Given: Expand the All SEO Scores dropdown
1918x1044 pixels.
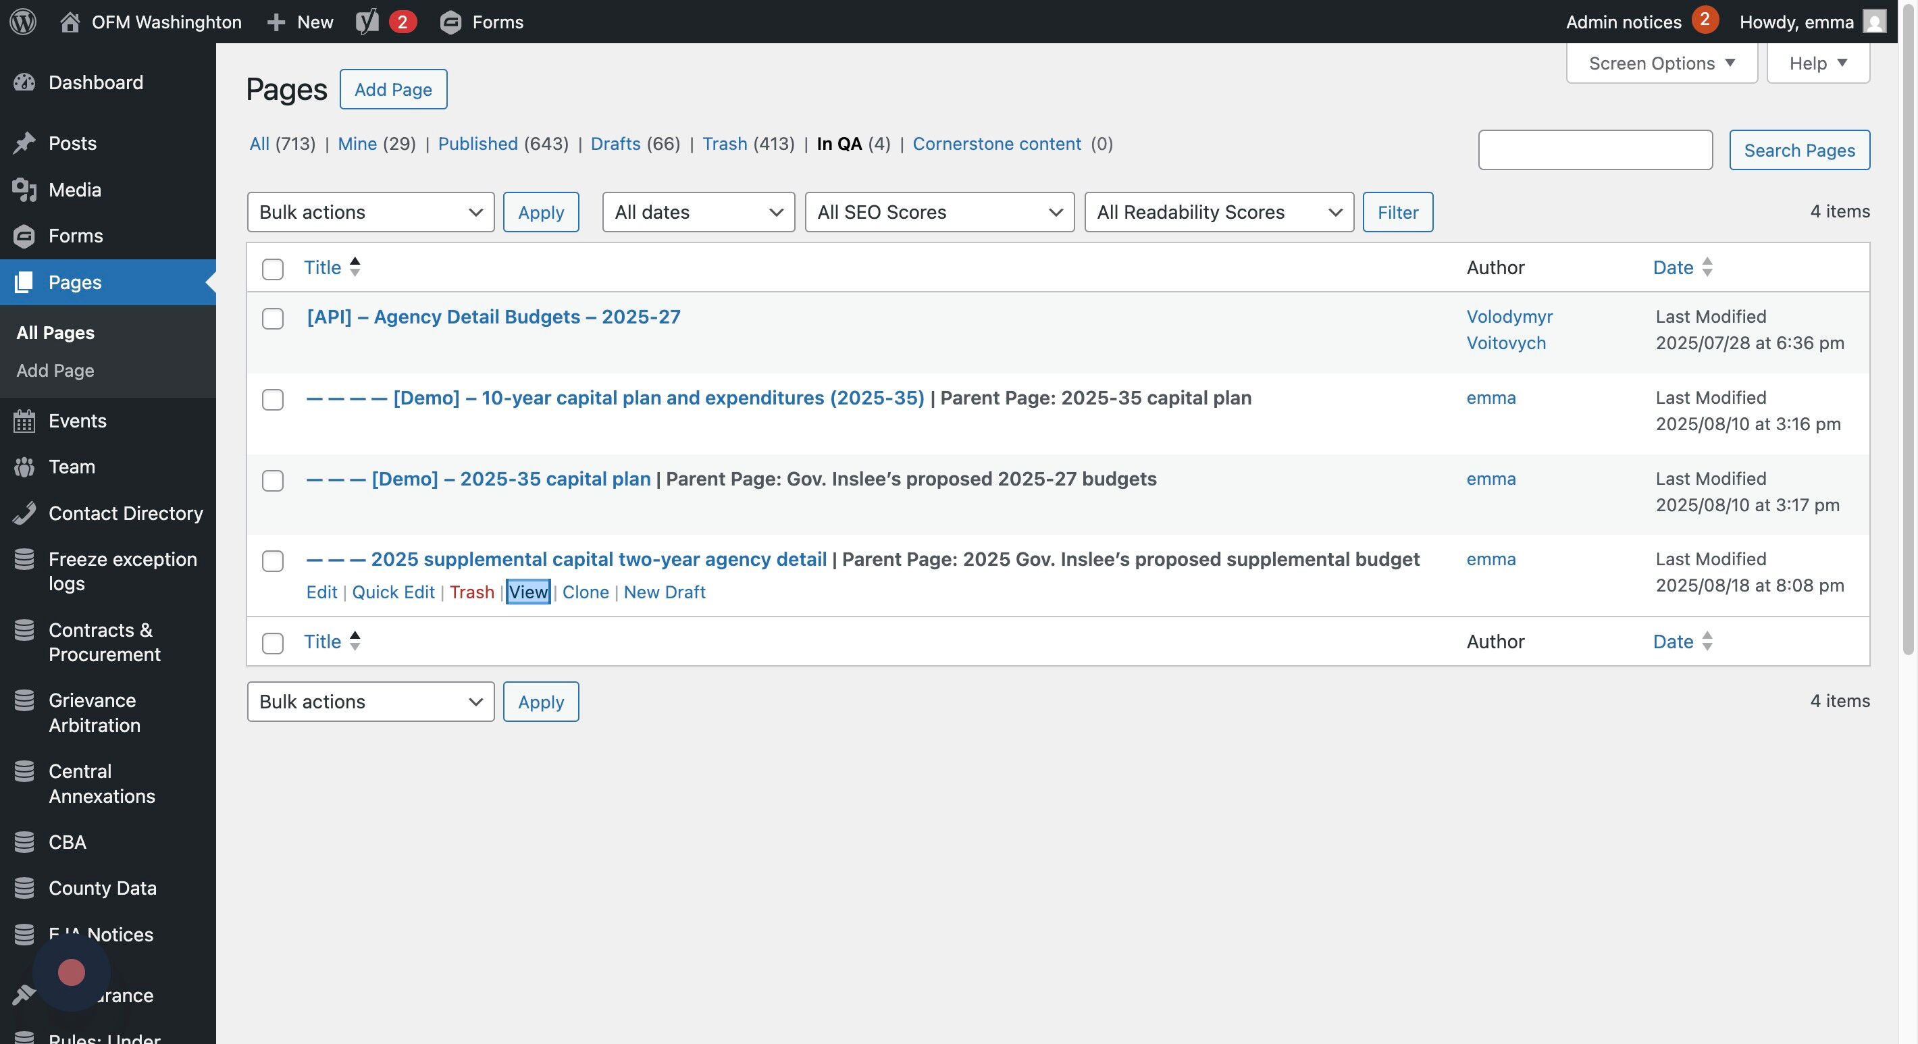Looking at the screenshot, I should coord(939,212).
